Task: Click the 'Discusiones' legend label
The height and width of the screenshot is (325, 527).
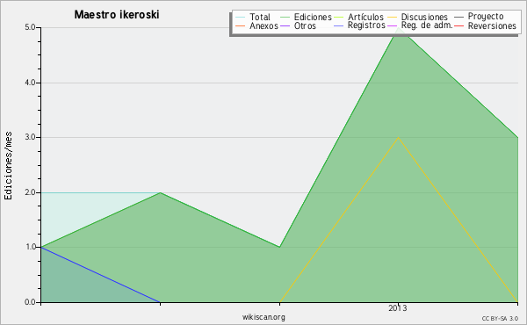Action: point(424,17)
